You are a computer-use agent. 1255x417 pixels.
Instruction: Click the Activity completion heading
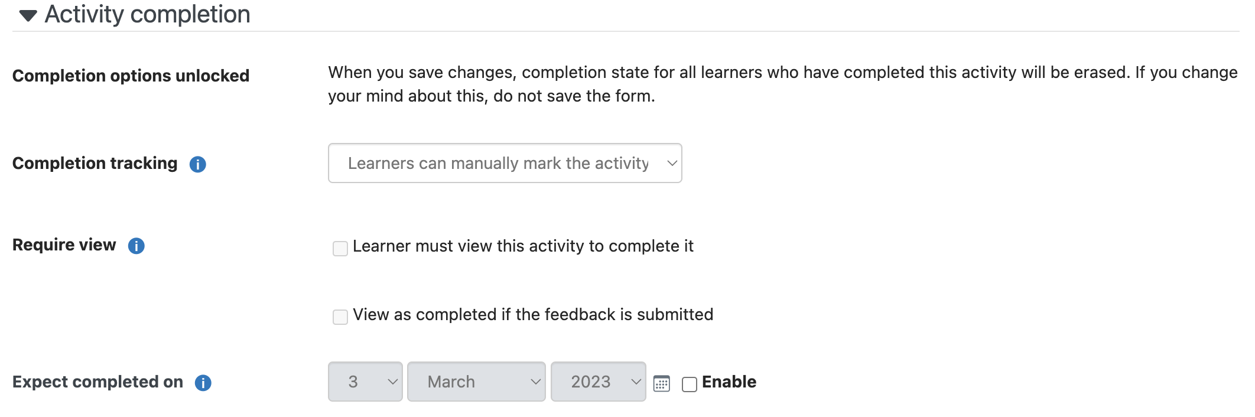(x=148, y=14)
